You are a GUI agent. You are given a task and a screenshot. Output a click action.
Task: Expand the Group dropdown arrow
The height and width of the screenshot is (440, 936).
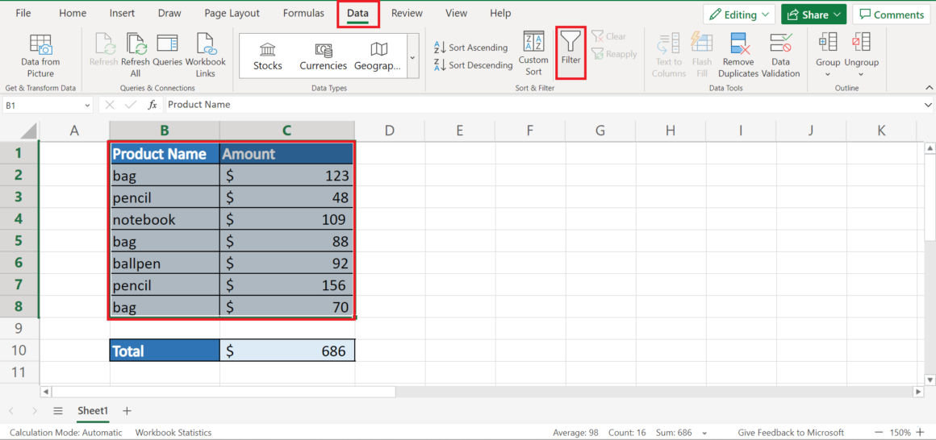[x=828, y=74]
